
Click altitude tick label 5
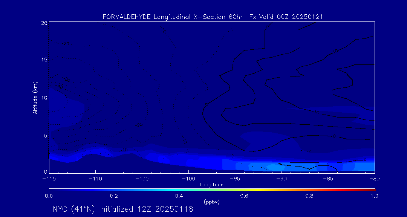[x=45, y=136]
